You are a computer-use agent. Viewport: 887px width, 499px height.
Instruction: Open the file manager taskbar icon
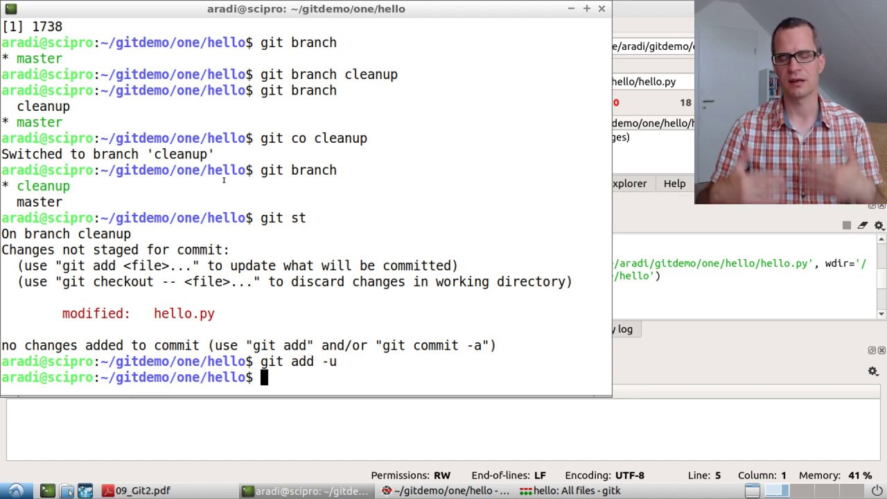(67, 491)
